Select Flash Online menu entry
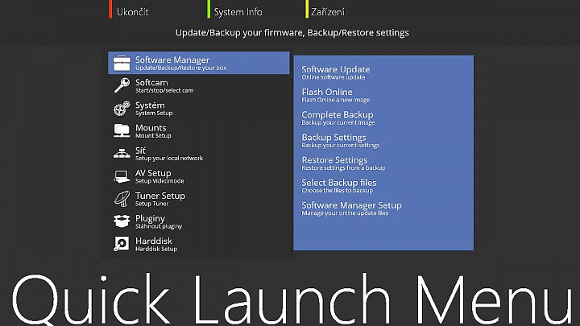The image size is (580, 326). pos(327,95)
